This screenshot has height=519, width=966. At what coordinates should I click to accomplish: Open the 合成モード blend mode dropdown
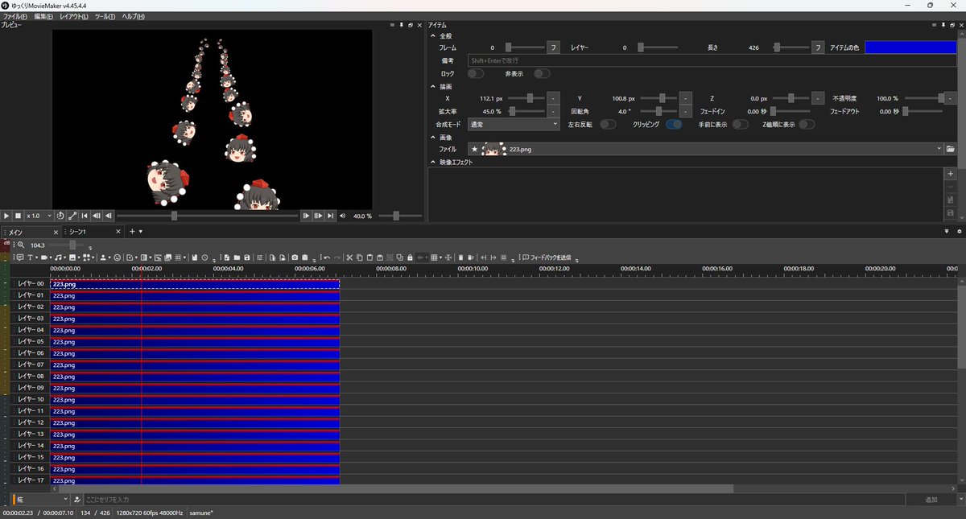513,125
